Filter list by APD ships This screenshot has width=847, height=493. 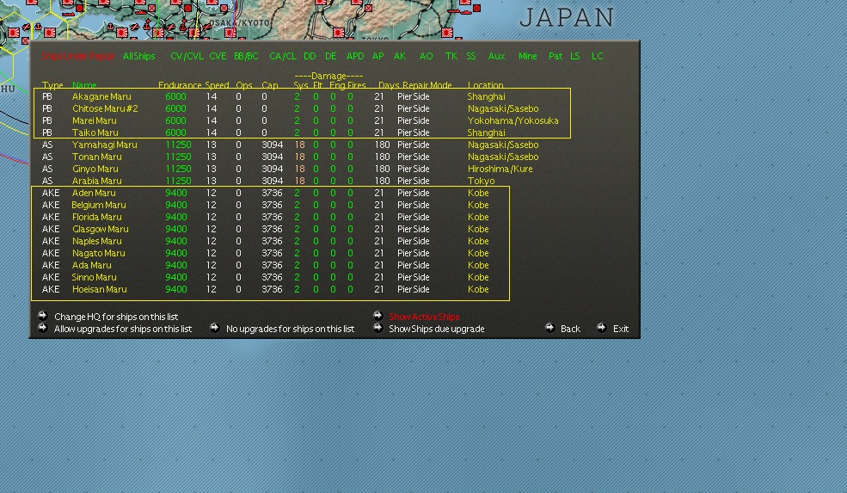[355, 56]
